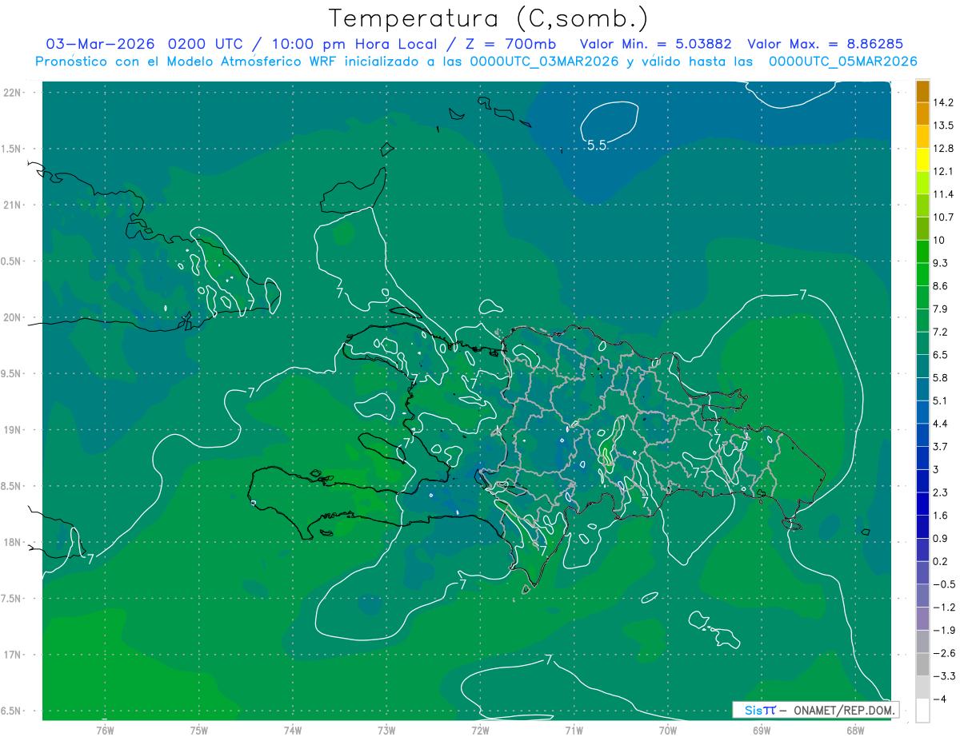Select the brown-orange swatch above 14.2
Image resolution: width=960 pixels, height=741 pixels.
tap(922, 91)
